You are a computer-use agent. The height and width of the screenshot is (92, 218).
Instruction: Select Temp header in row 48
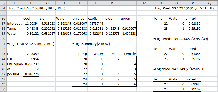click(161, 79)
